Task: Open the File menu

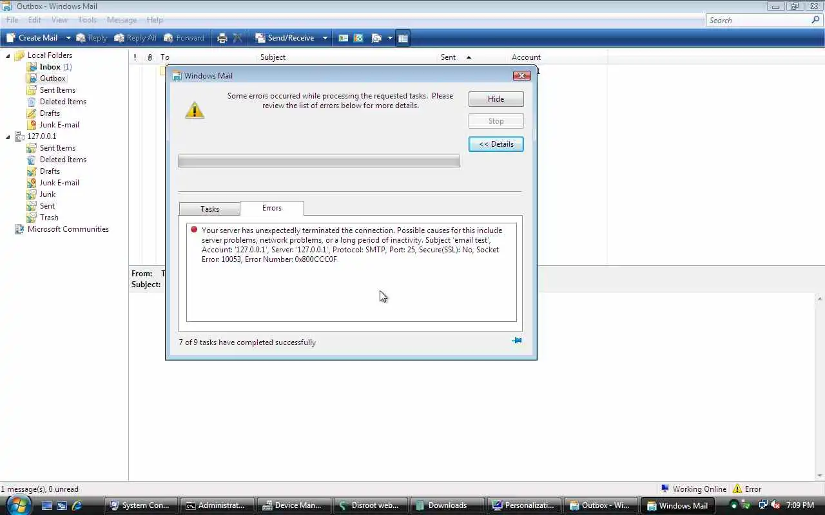Action: coord(12,20)
